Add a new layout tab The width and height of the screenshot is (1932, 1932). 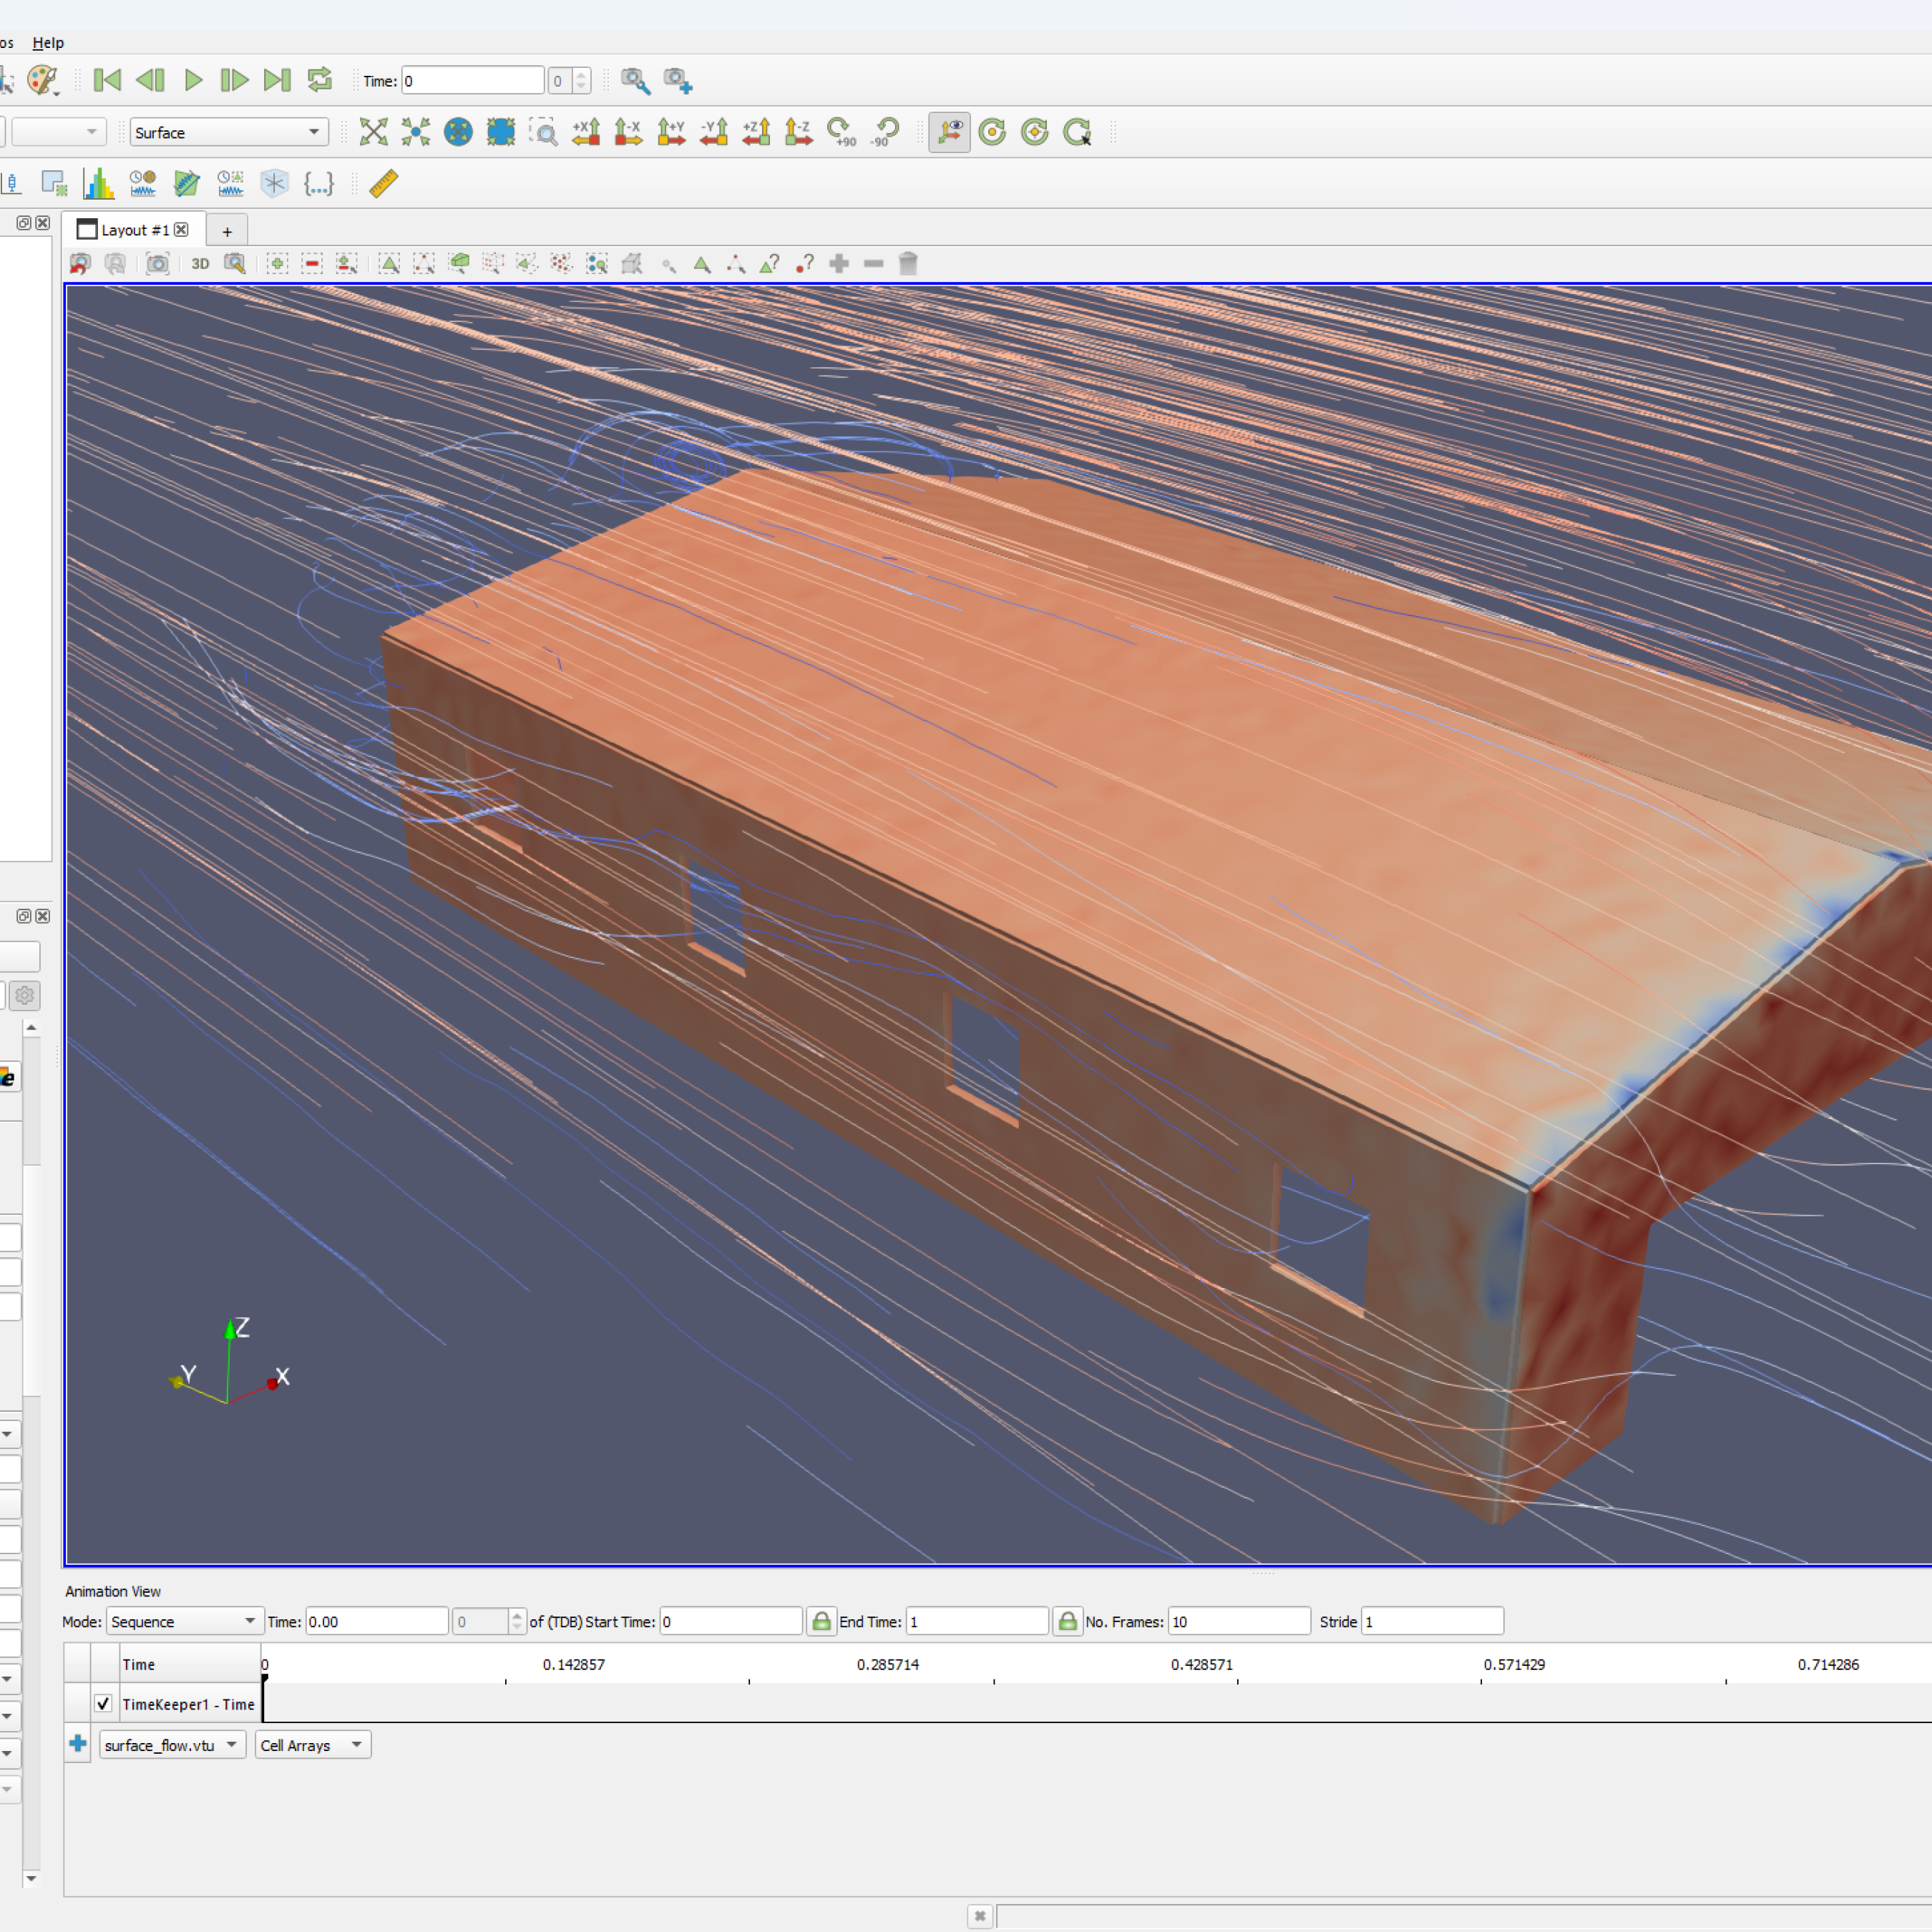click(227, 231)
